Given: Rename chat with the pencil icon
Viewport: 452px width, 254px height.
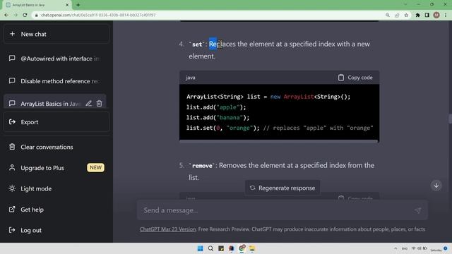Looking at the screenshot, I should tap(88, 104).
